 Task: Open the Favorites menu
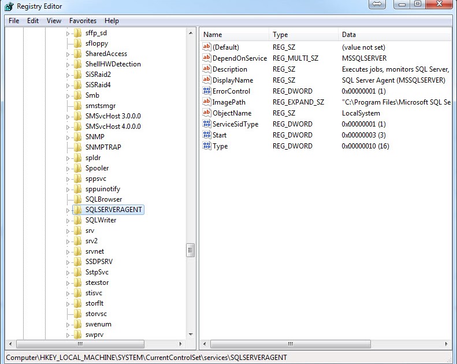click(x=83, y=21)
